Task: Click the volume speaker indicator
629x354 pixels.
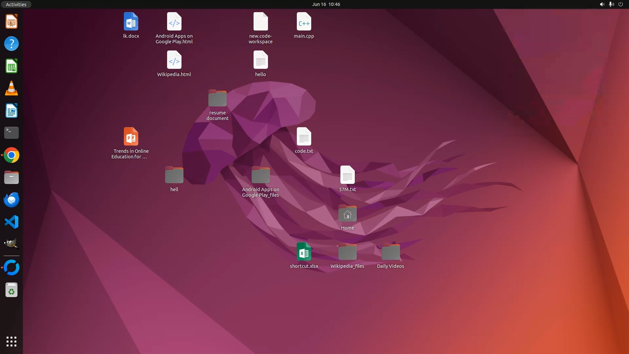Action: click(602, 4)
